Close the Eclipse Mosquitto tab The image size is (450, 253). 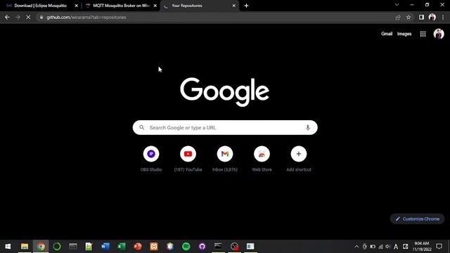pyautogui.click(x=77, y=6)
